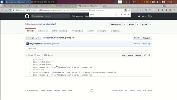Open Branch gh-pages selector
This screenshot has width=177, height=100.
[33, 38]
